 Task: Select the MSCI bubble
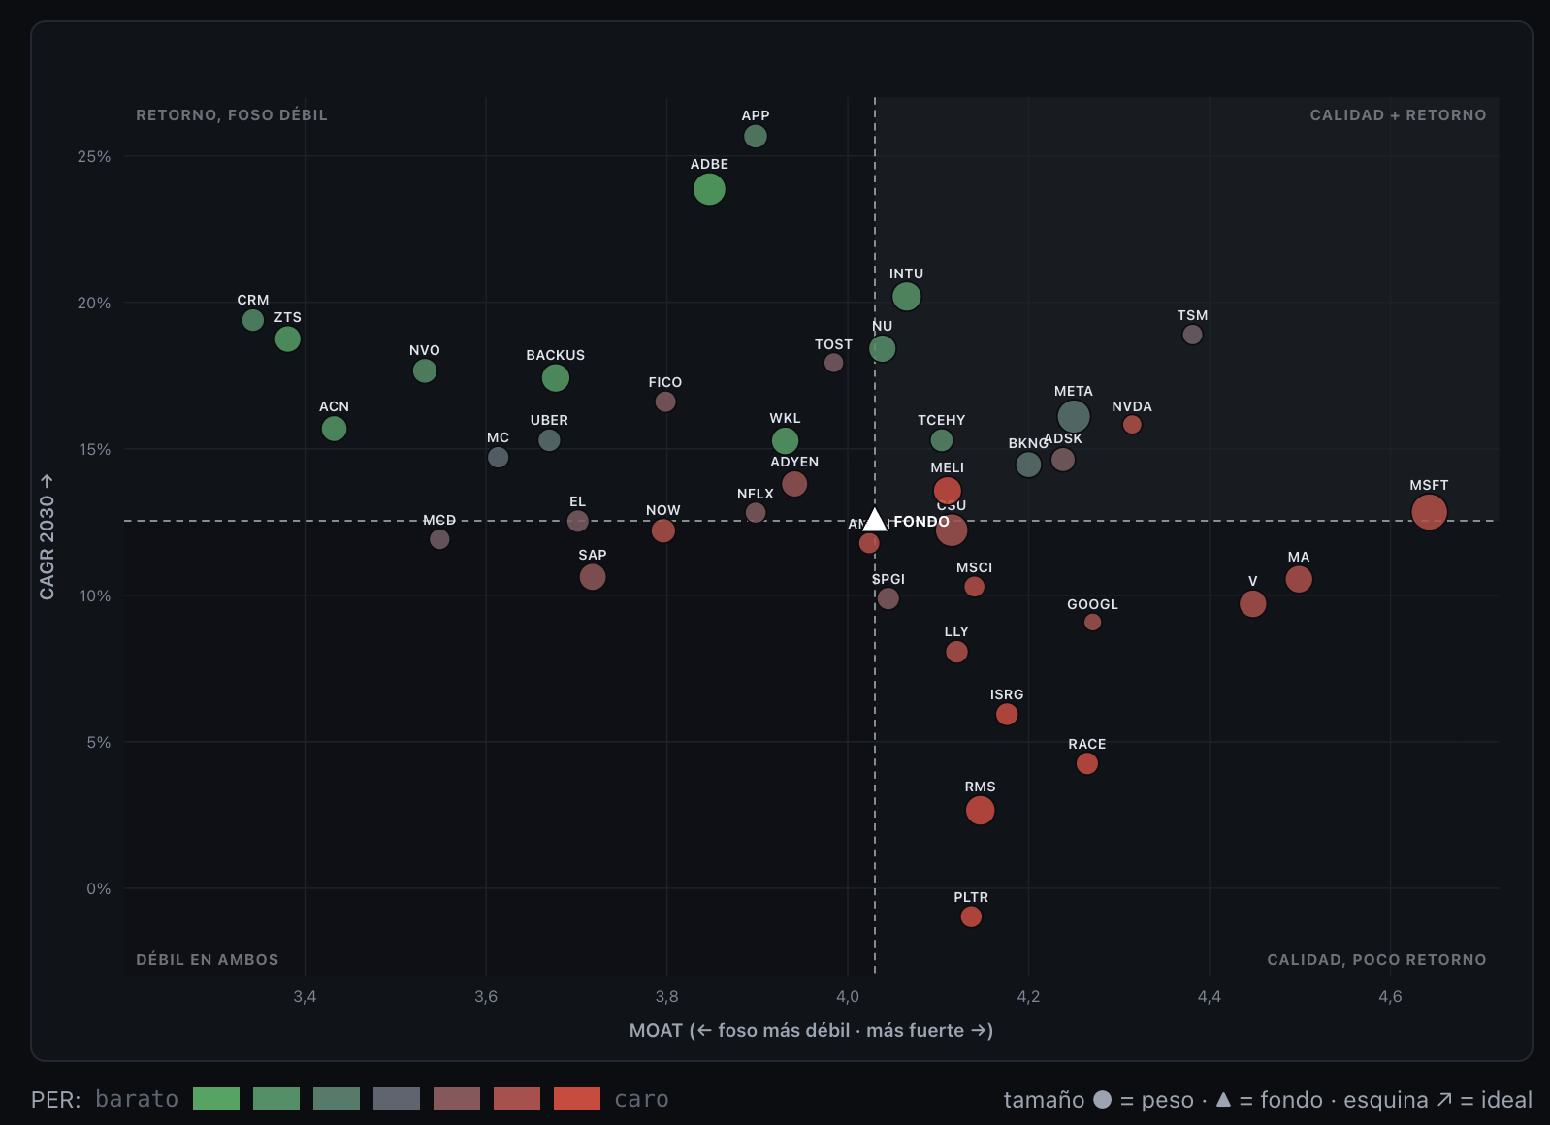[x=975, y=587]
